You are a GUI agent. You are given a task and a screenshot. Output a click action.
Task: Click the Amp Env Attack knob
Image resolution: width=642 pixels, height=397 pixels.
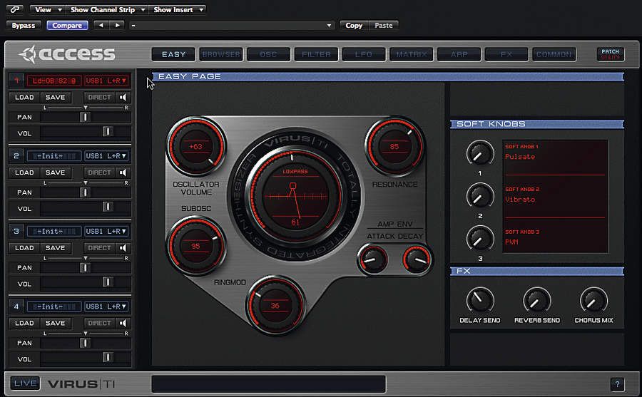[x=372, y=259]
